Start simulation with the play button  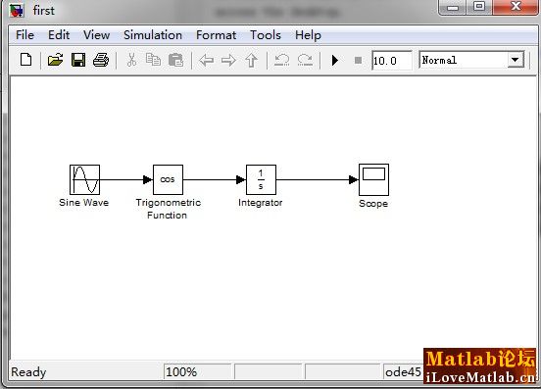coord(334,61)
